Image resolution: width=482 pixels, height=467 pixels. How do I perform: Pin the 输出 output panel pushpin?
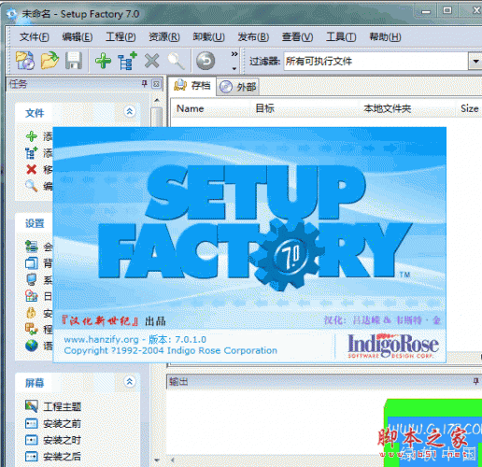(475, 381)
